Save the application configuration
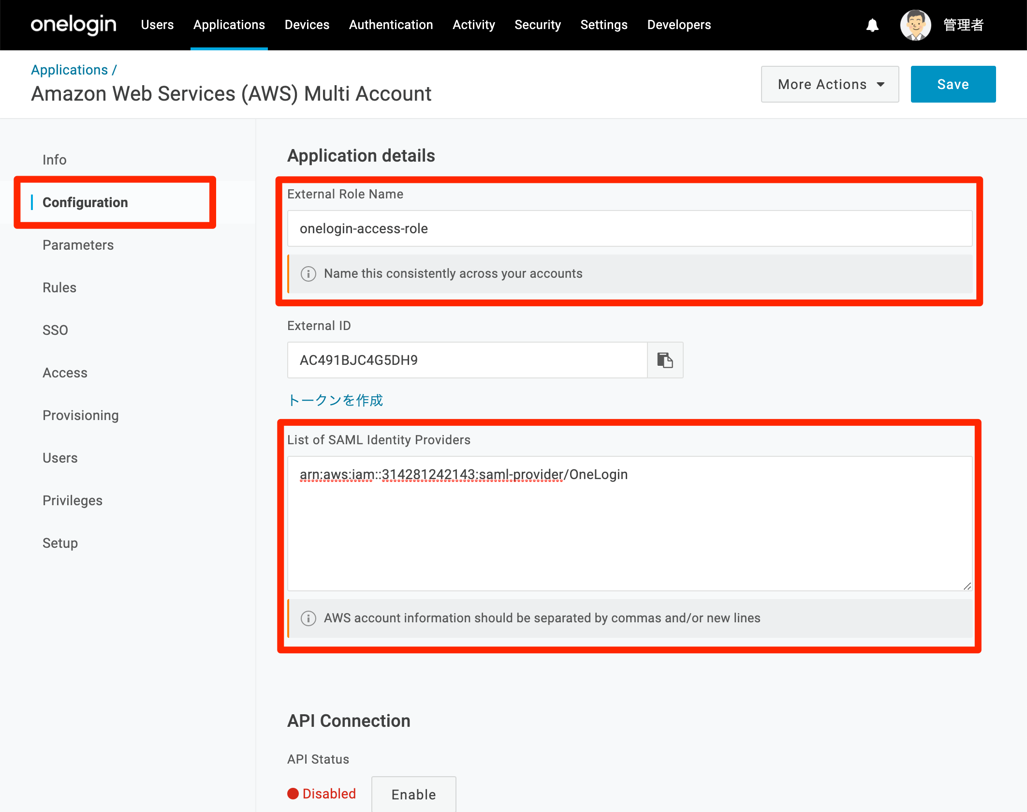The height and width of the screenshot is (812, 1027). [953, 84]
